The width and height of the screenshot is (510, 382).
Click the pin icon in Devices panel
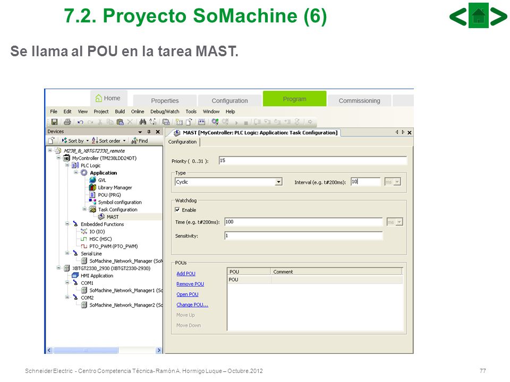[149, 132]
